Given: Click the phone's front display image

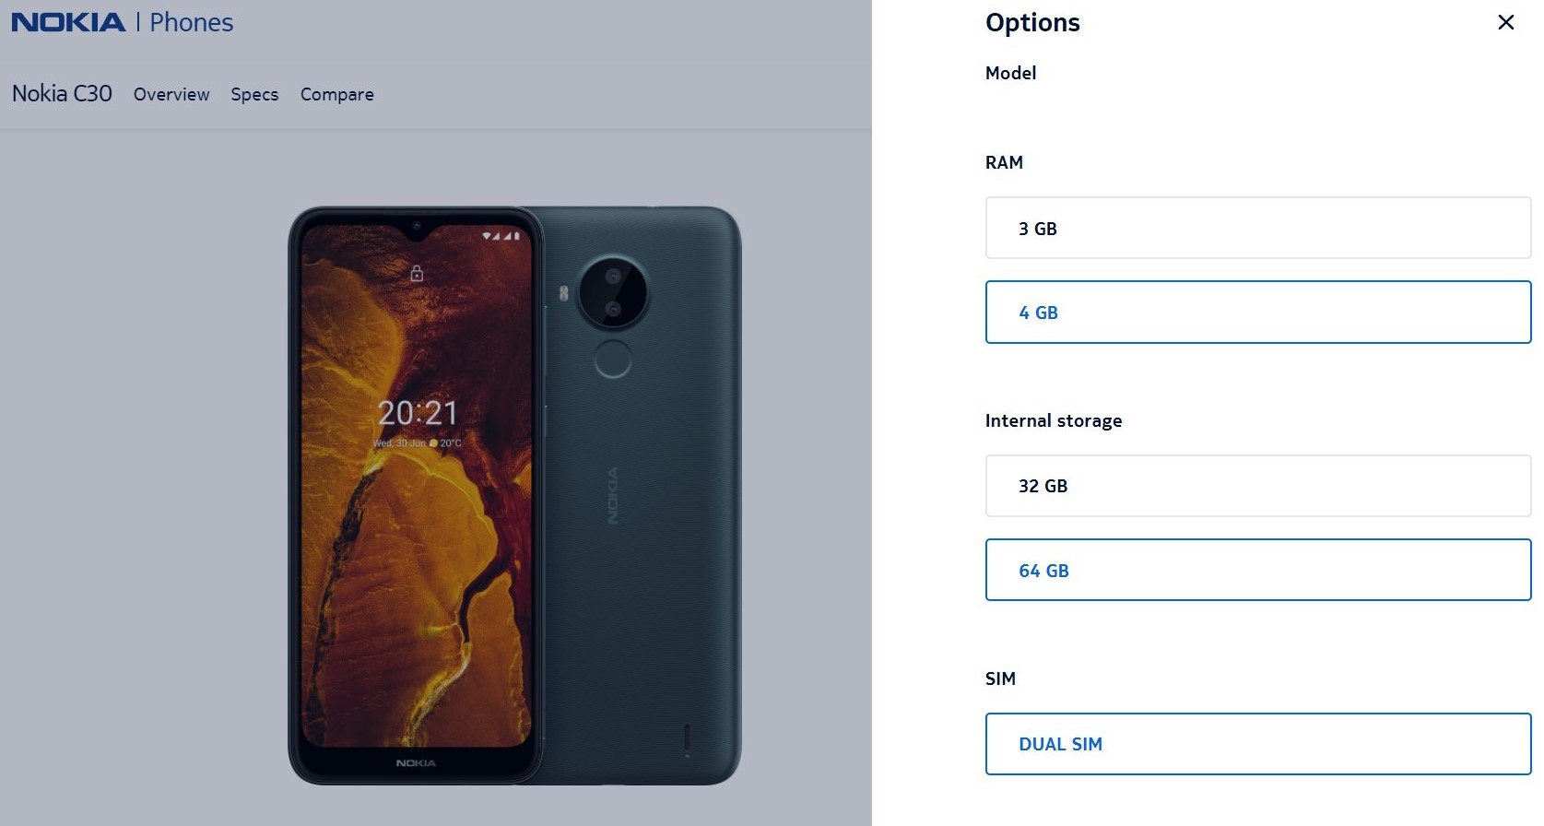Looking at the screenshot, I should tap(416, 495).
